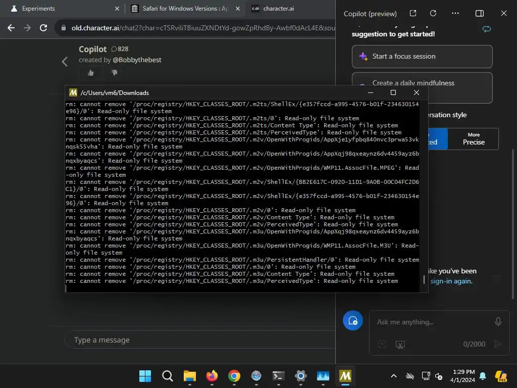The image size is (517, 388).
Task: Close the Copilot sidebar panel
Action: pyautogui.click(x=503, y=13)
